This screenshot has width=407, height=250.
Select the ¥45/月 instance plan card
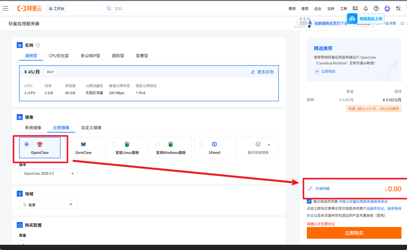point(149,83)
